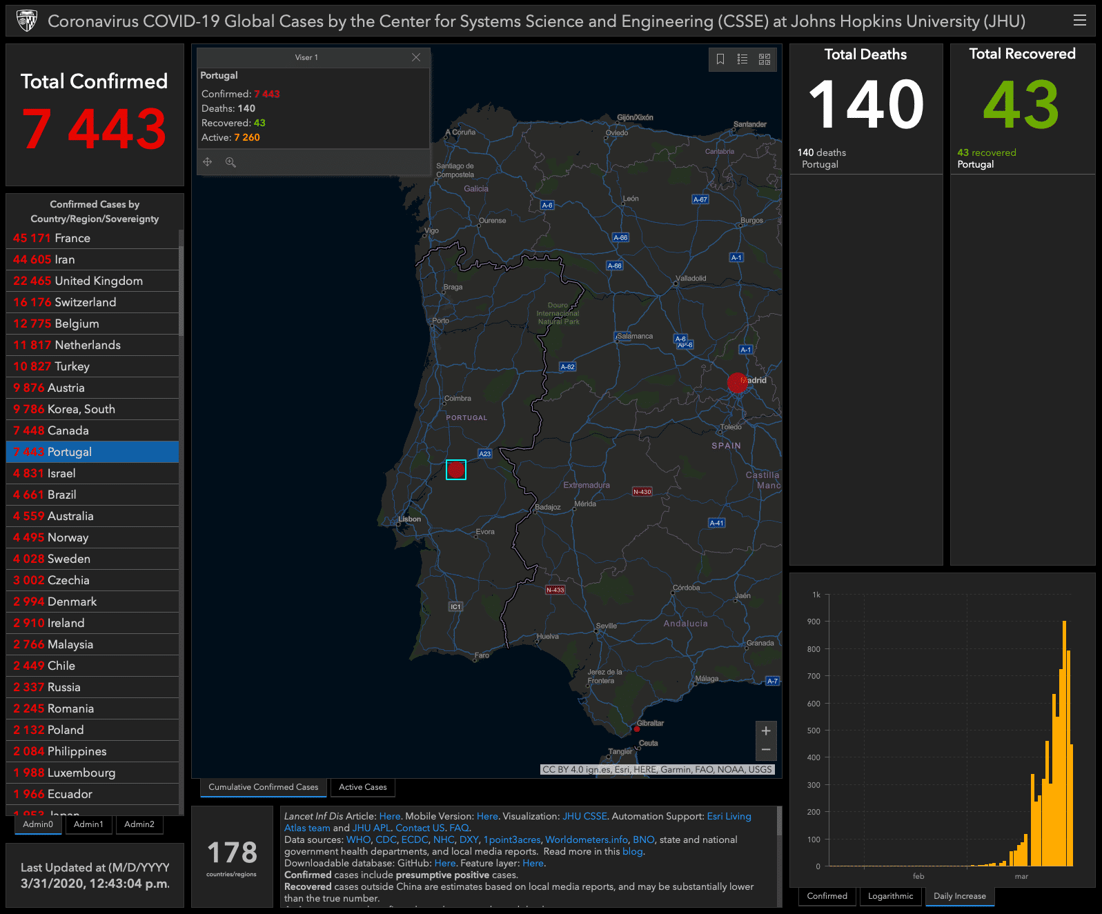Viewport: 1102px width, 914px height.
Task: Click the pan icon in Portugal popup
Action: [207, 162]
